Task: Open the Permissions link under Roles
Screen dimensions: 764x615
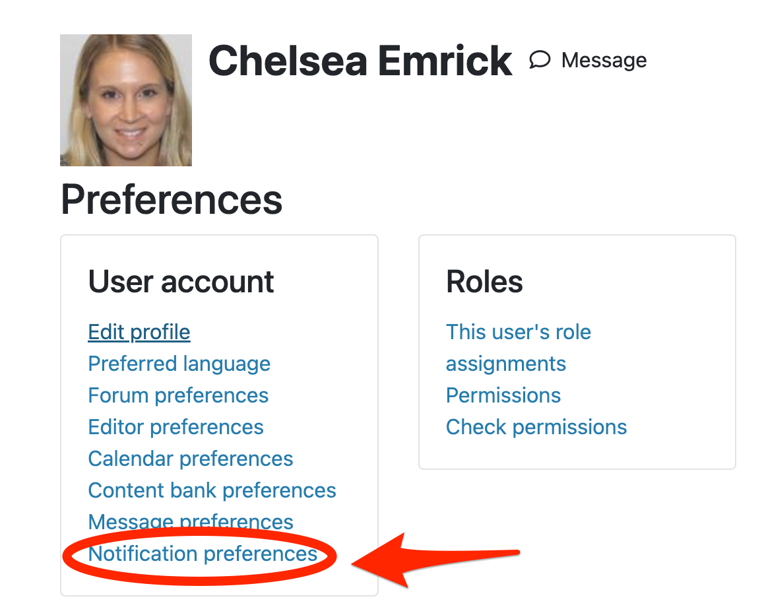Action: pyautogui.click(x=503, y=395)
